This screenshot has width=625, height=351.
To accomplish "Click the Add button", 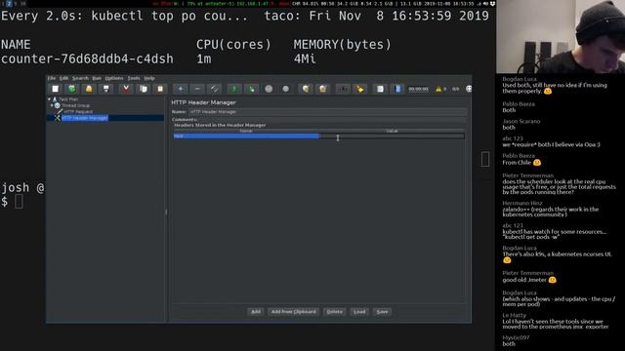I will (256, 312).
